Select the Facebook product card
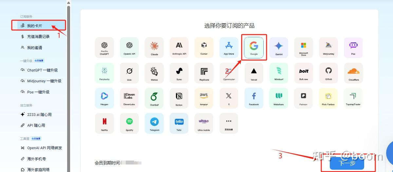Image resolution: width=393 pixels, height=172 pixels. [254, 98]
